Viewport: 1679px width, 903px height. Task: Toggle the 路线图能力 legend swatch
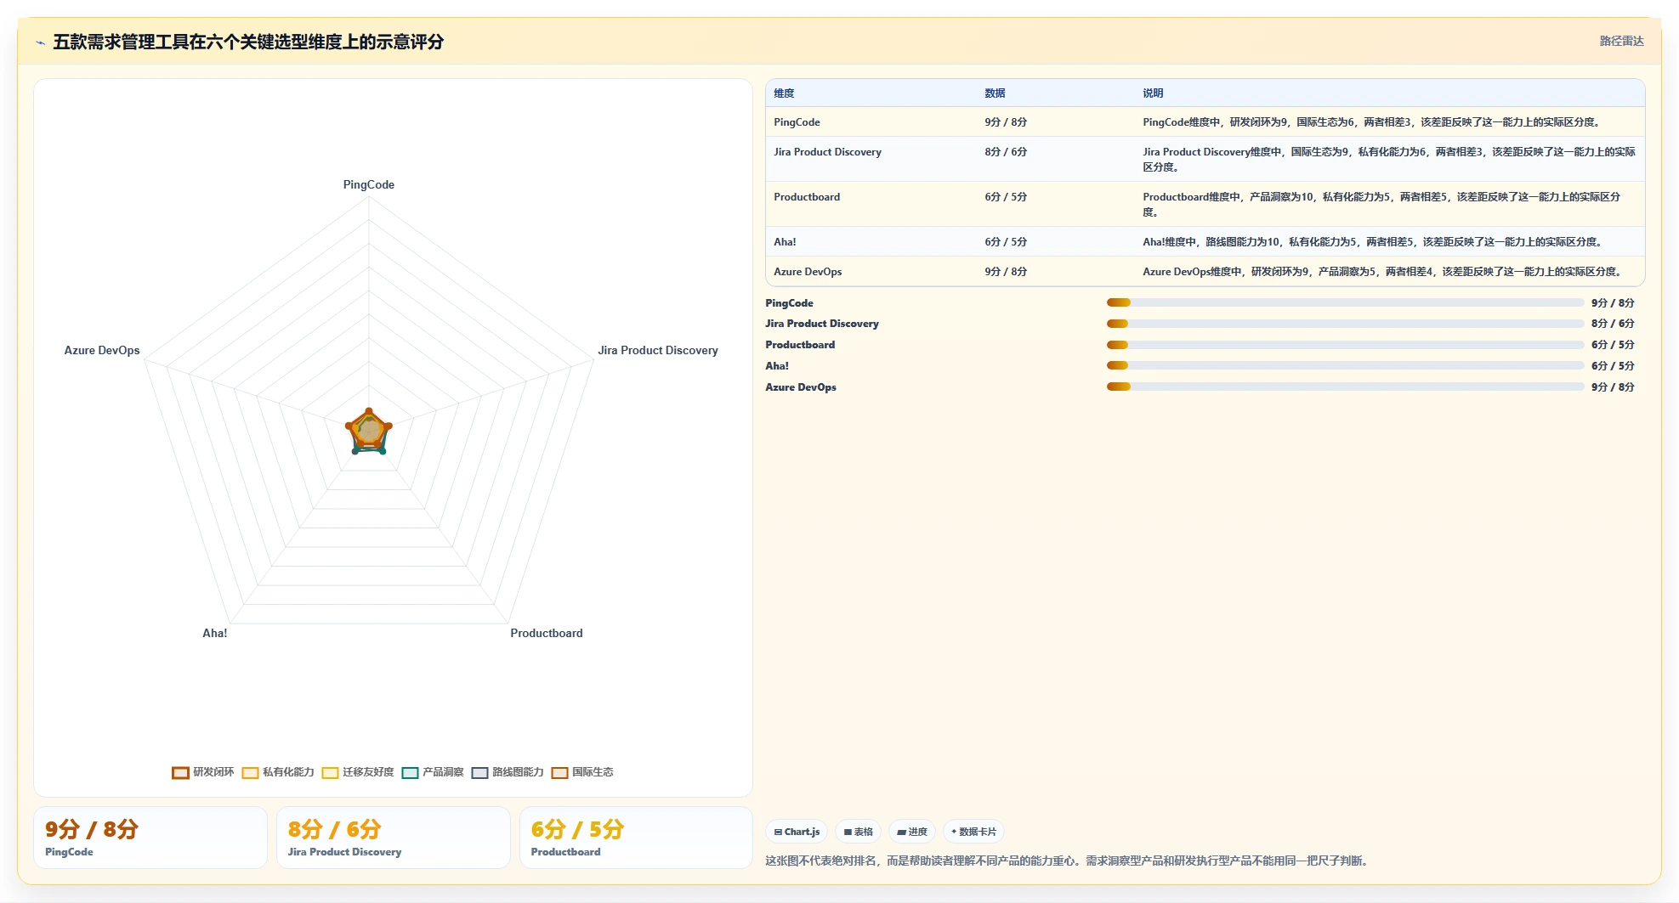479,772
